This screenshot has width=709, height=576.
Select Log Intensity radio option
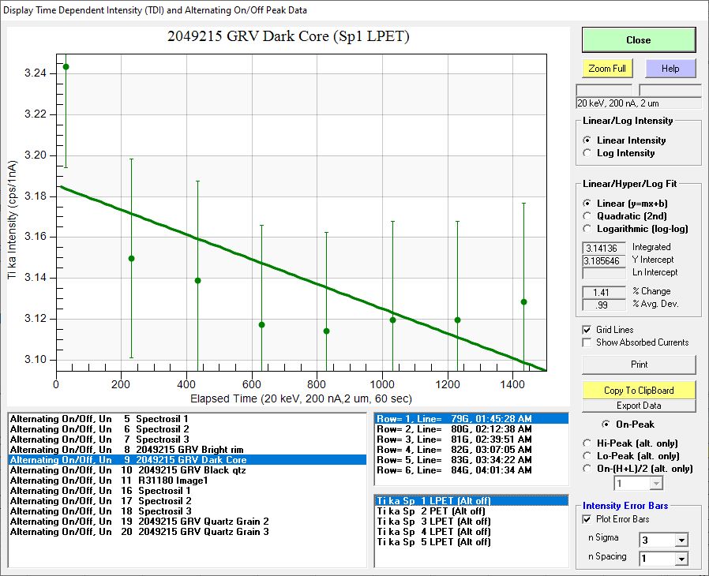(x=587, y=153)
